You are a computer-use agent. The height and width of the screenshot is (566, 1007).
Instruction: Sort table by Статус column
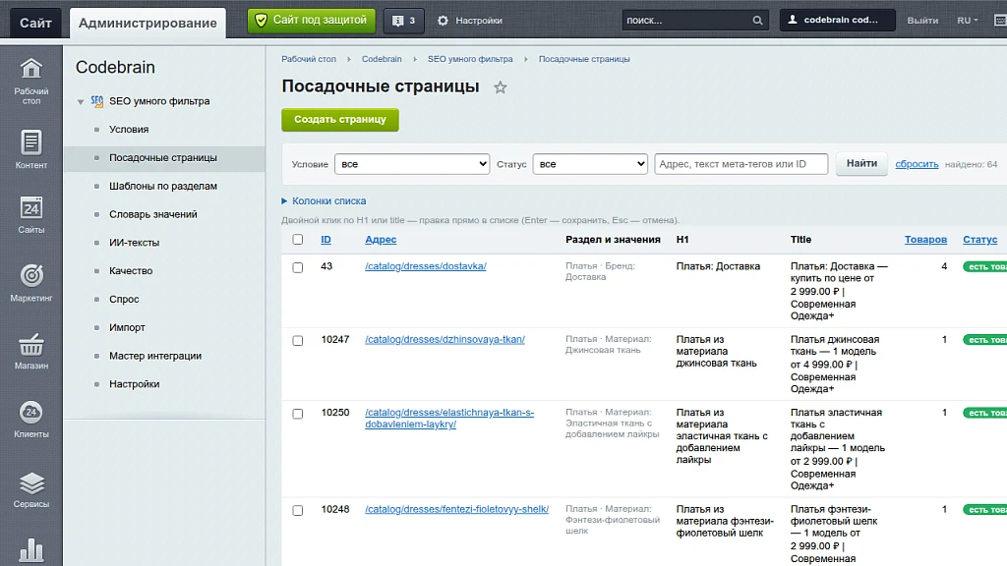(x=980, y=240)
